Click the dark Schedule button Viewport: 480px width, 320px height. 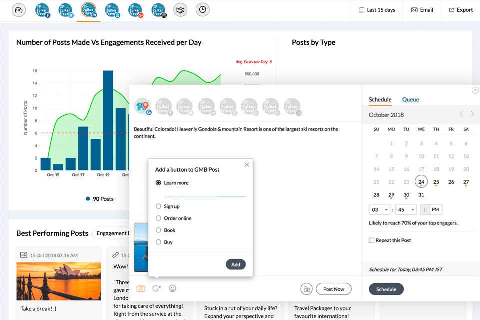(x=386, y=289)
